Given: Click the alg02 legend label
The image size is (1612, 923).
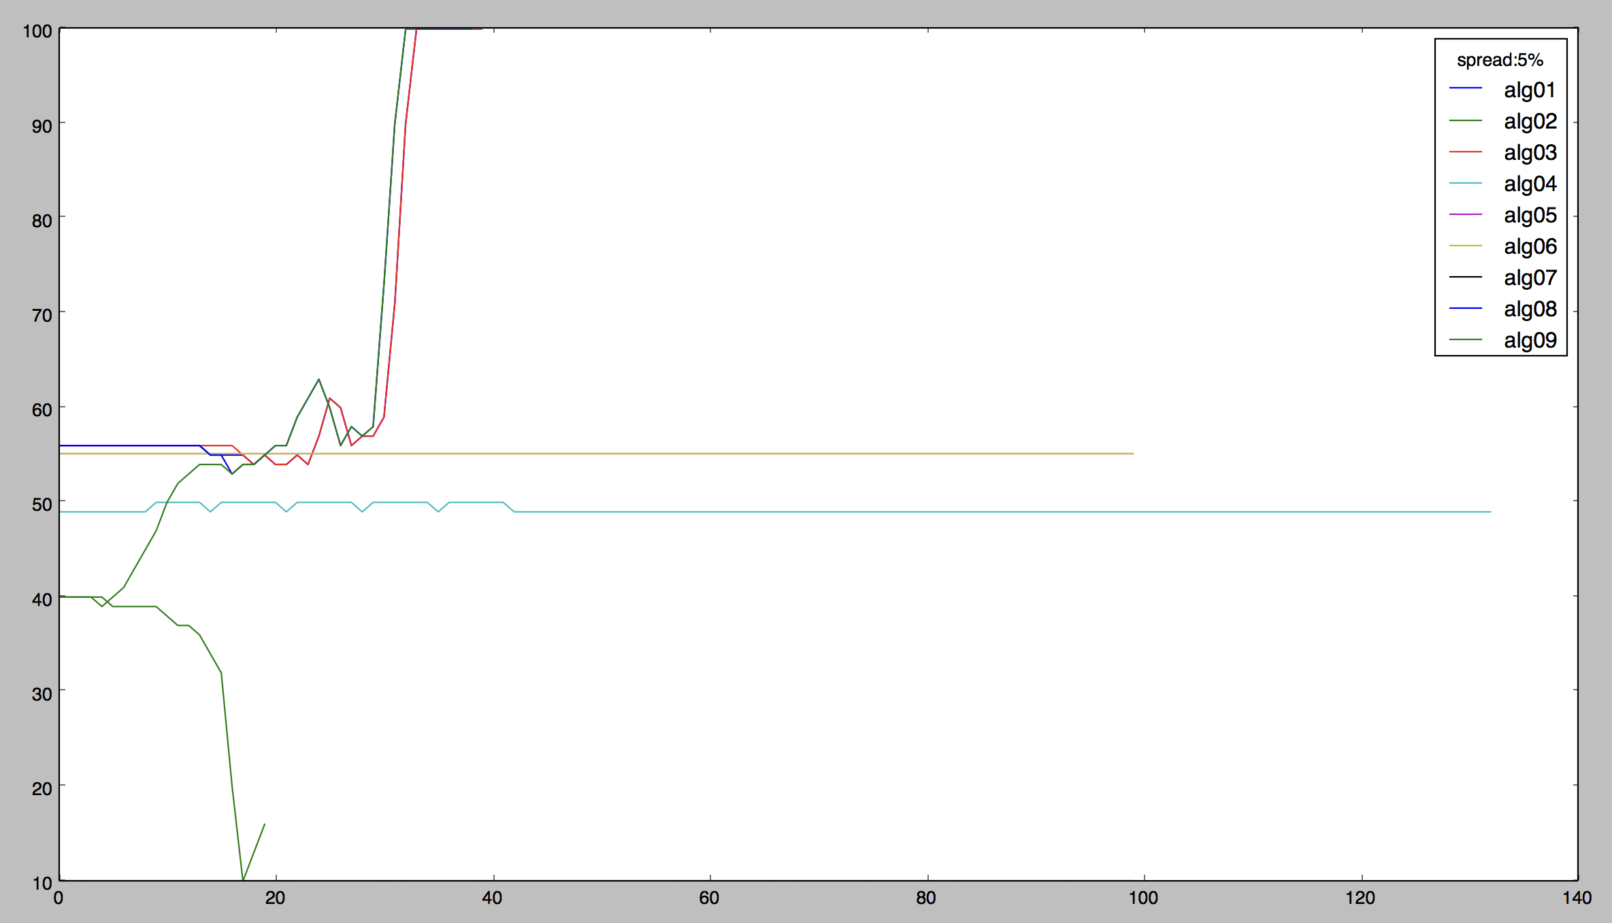Looking at the screenshot, I should (1530, 121).
